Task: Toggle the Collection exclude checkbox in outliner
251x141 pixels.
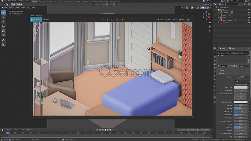Action: click(219, 10)
